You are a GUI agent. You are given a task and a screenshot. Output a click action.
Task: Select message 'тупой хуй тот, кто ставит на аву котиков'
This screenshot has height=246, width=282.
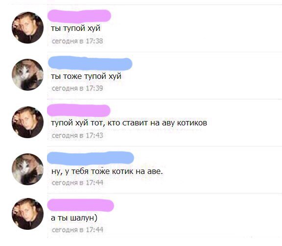[x=129, y=123]
